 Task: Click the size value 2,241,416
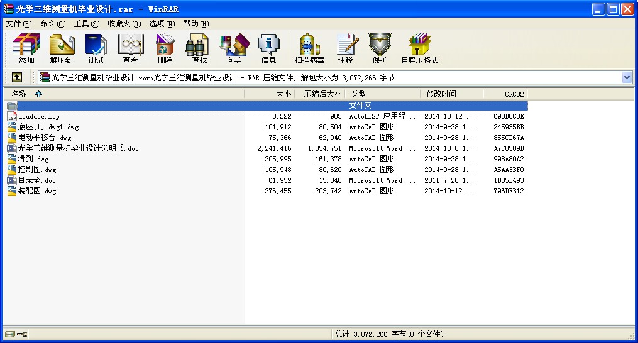click(274, 148)
